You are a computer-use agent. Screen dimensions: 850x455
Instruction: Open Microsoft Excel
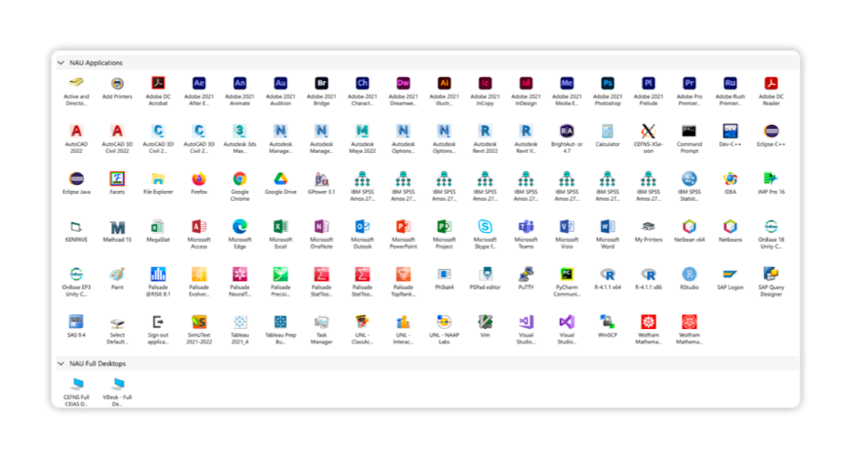click(281, 227)
